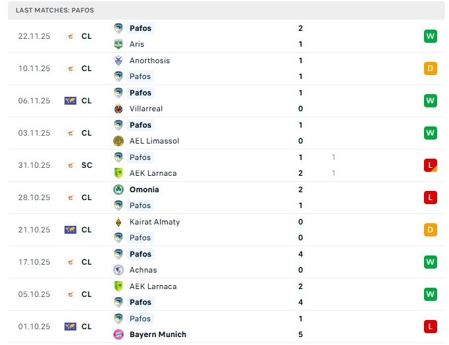
Task: Click the Last Matches: Pafos header
Action: click(55, 11)
